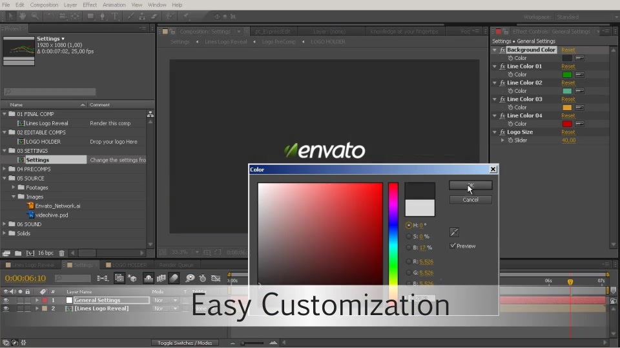Expand the Footages folder

(x=14, y=188)
